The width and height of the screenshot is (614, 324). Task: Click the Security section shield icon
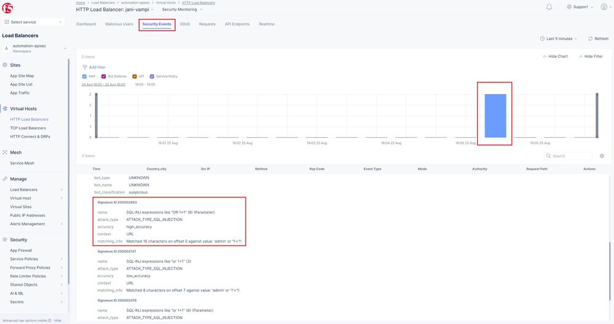pyautogui.click(x=6, y=240)
